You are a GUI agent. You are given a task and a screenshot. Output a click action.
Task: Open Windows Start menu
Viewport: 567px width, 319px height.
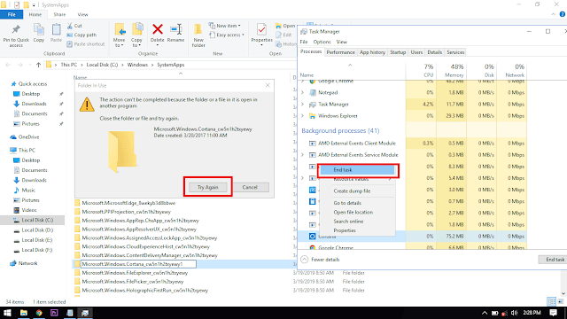click(7, 313)
